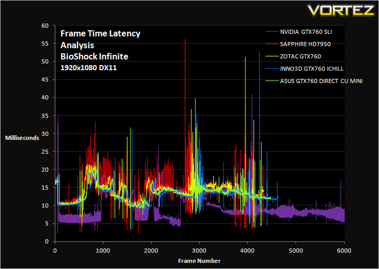Image resolution: width=379 pixels, height=269 pixels.
Task: Click the 45 value on the y-axis
Action: click(45, 79)
